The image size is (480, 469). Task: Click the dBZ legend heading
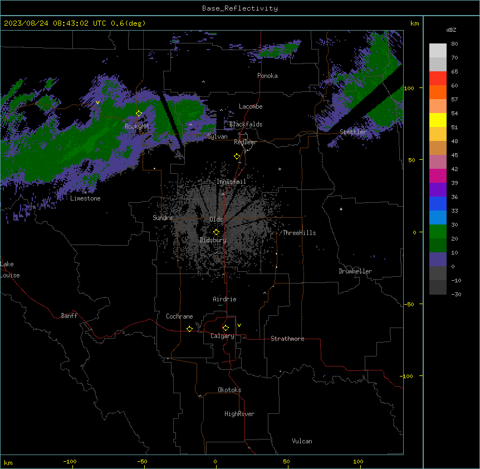pos(451,30)
